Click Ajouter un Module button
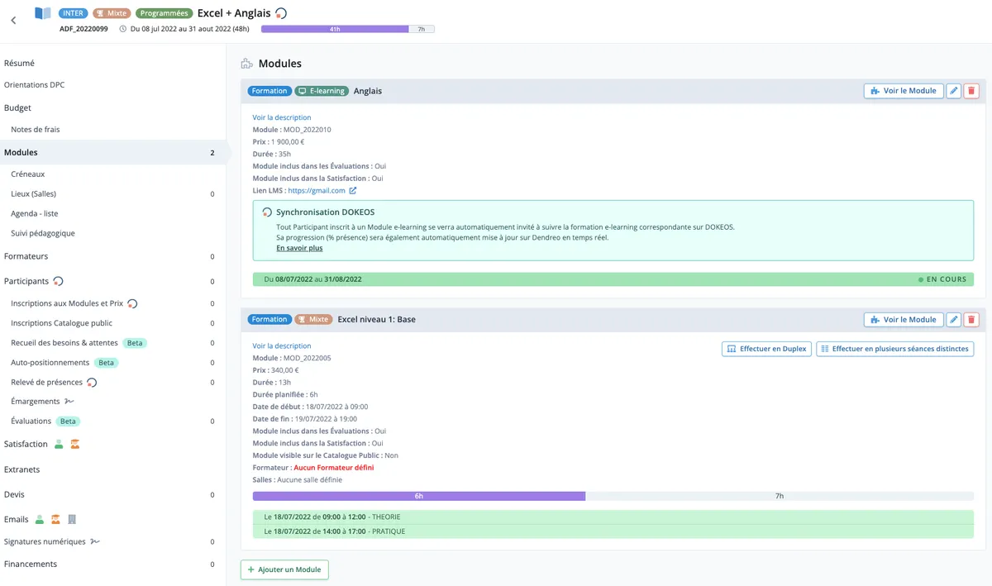 point(284,569)
